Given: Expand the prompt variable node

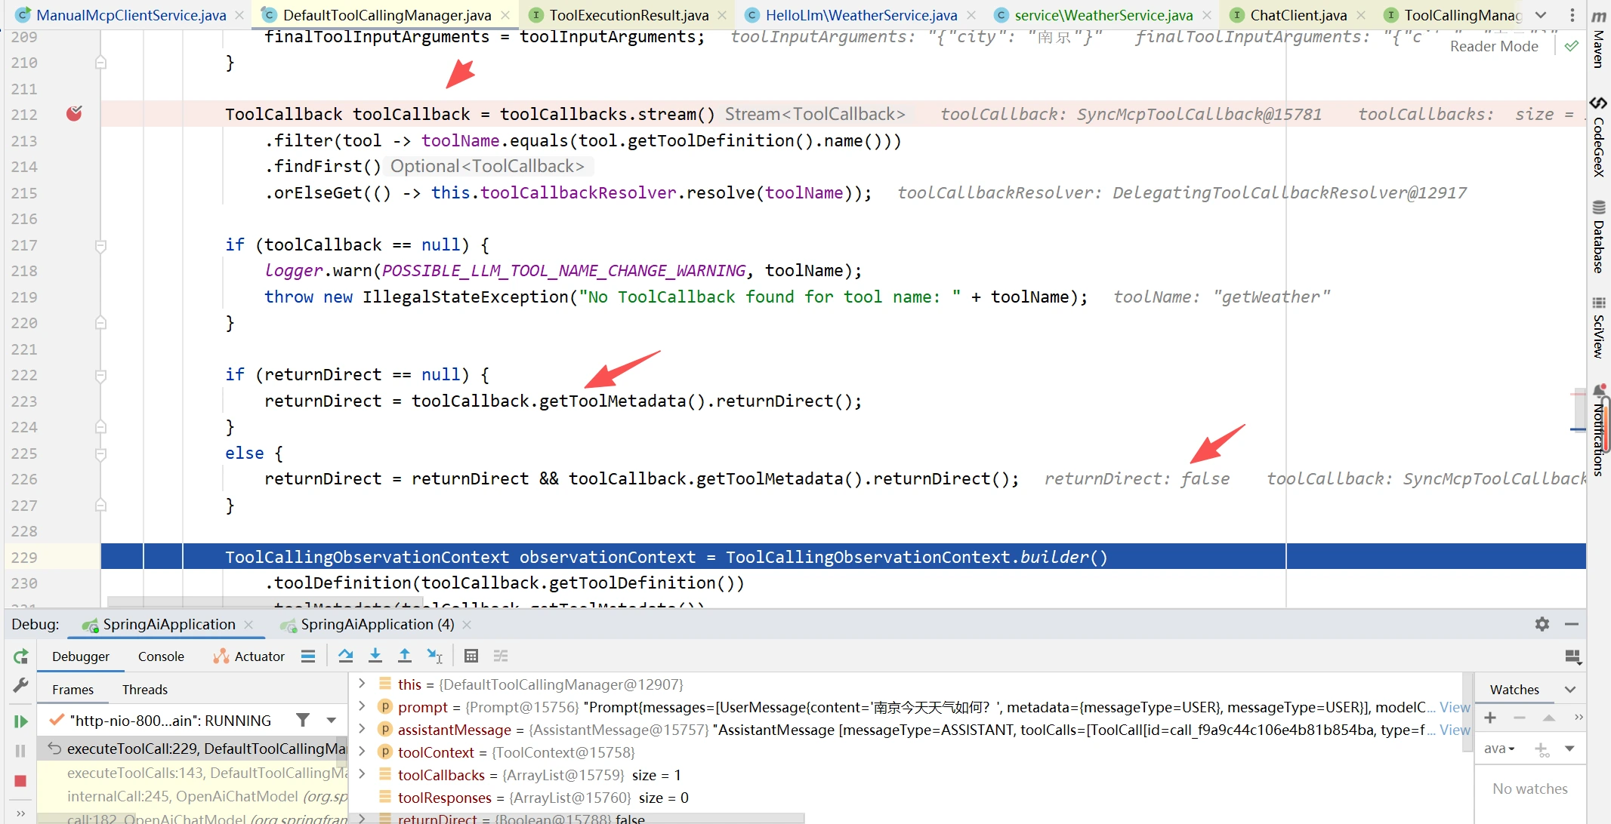Looking at the screenshot, I should click(363, 706).
